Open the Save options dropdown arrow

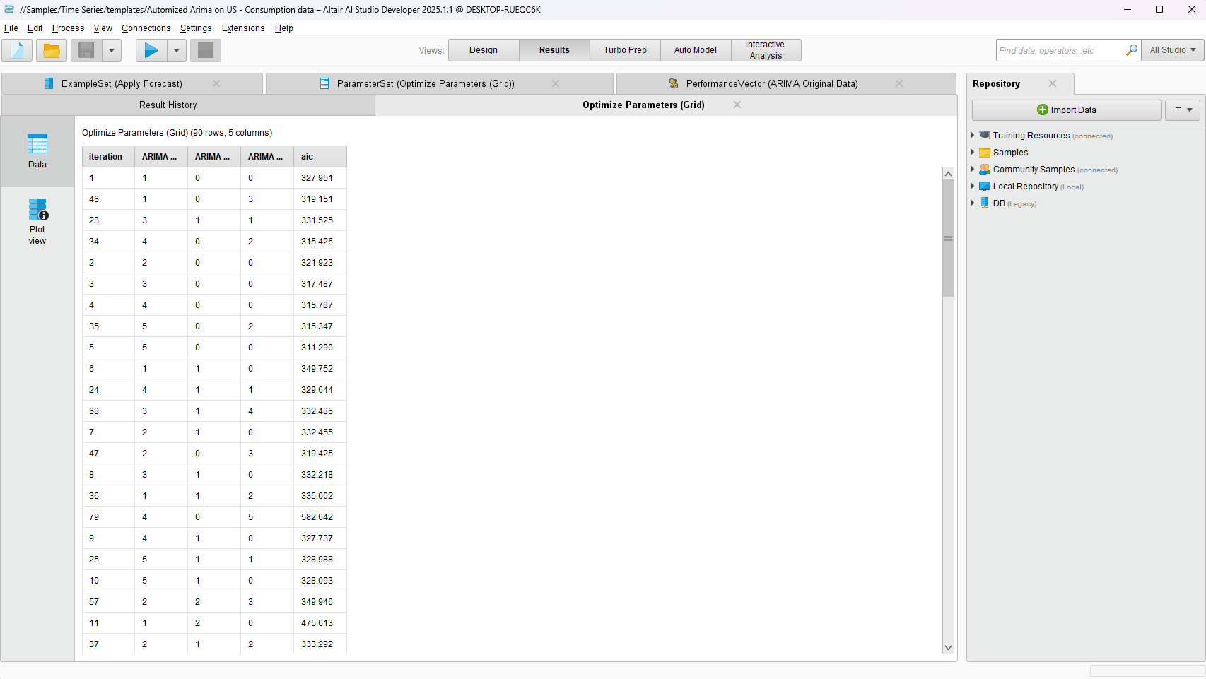pos(112,50)
